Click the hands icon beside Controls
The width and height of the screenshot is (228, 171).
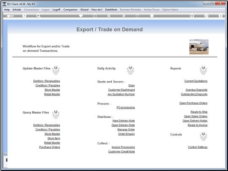(203, 136)
